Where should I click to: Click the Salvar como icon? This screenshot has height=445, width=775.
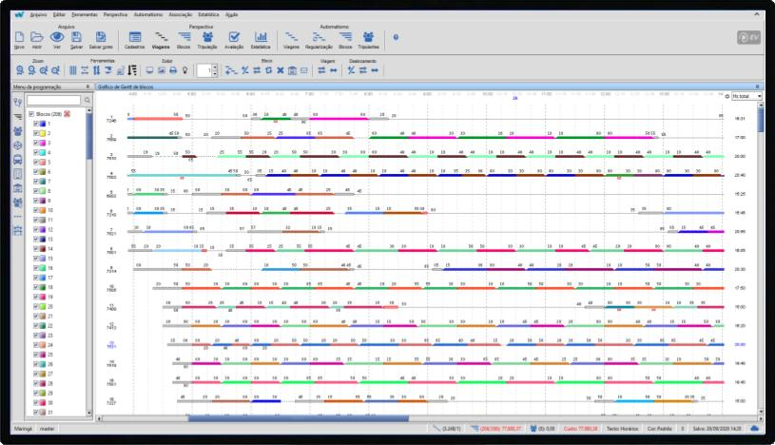(x=101, y=38)
